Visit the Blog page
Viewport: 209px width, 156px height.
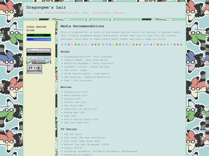click(x=86, y=12)
